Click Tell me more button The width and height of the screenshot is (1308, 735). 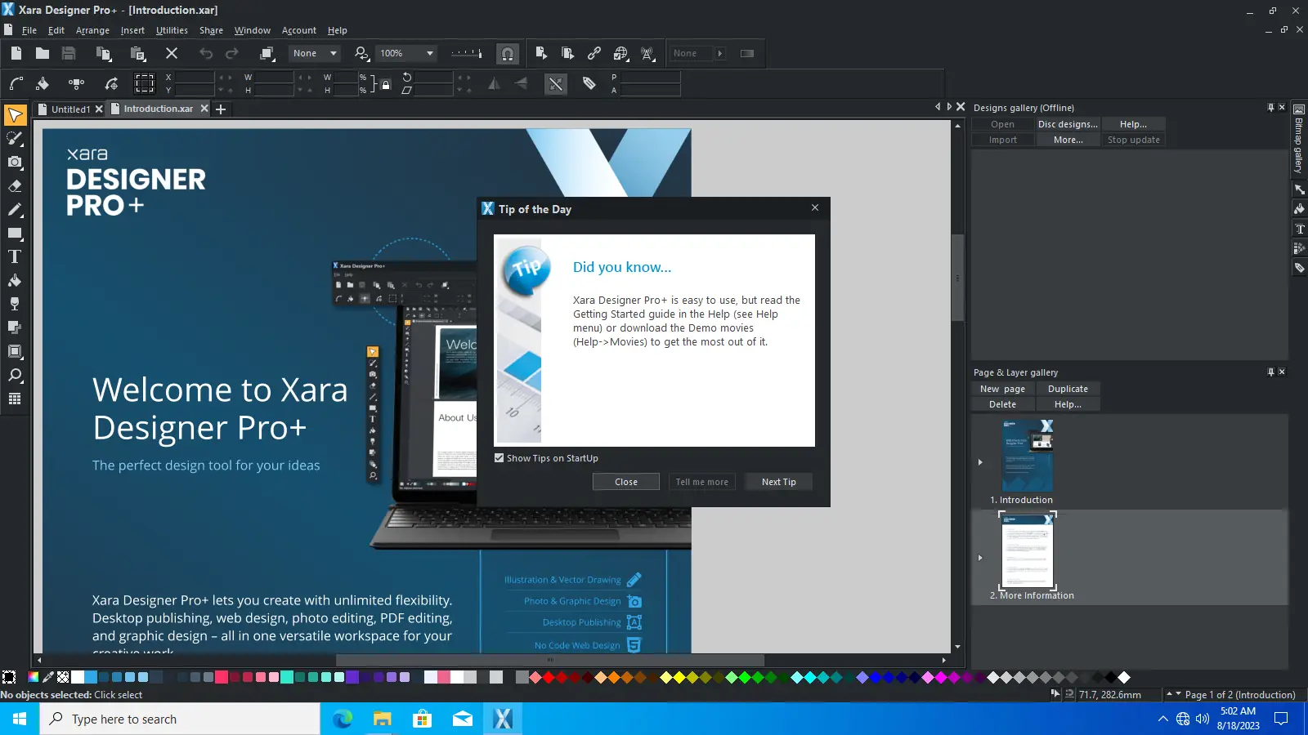701,482
